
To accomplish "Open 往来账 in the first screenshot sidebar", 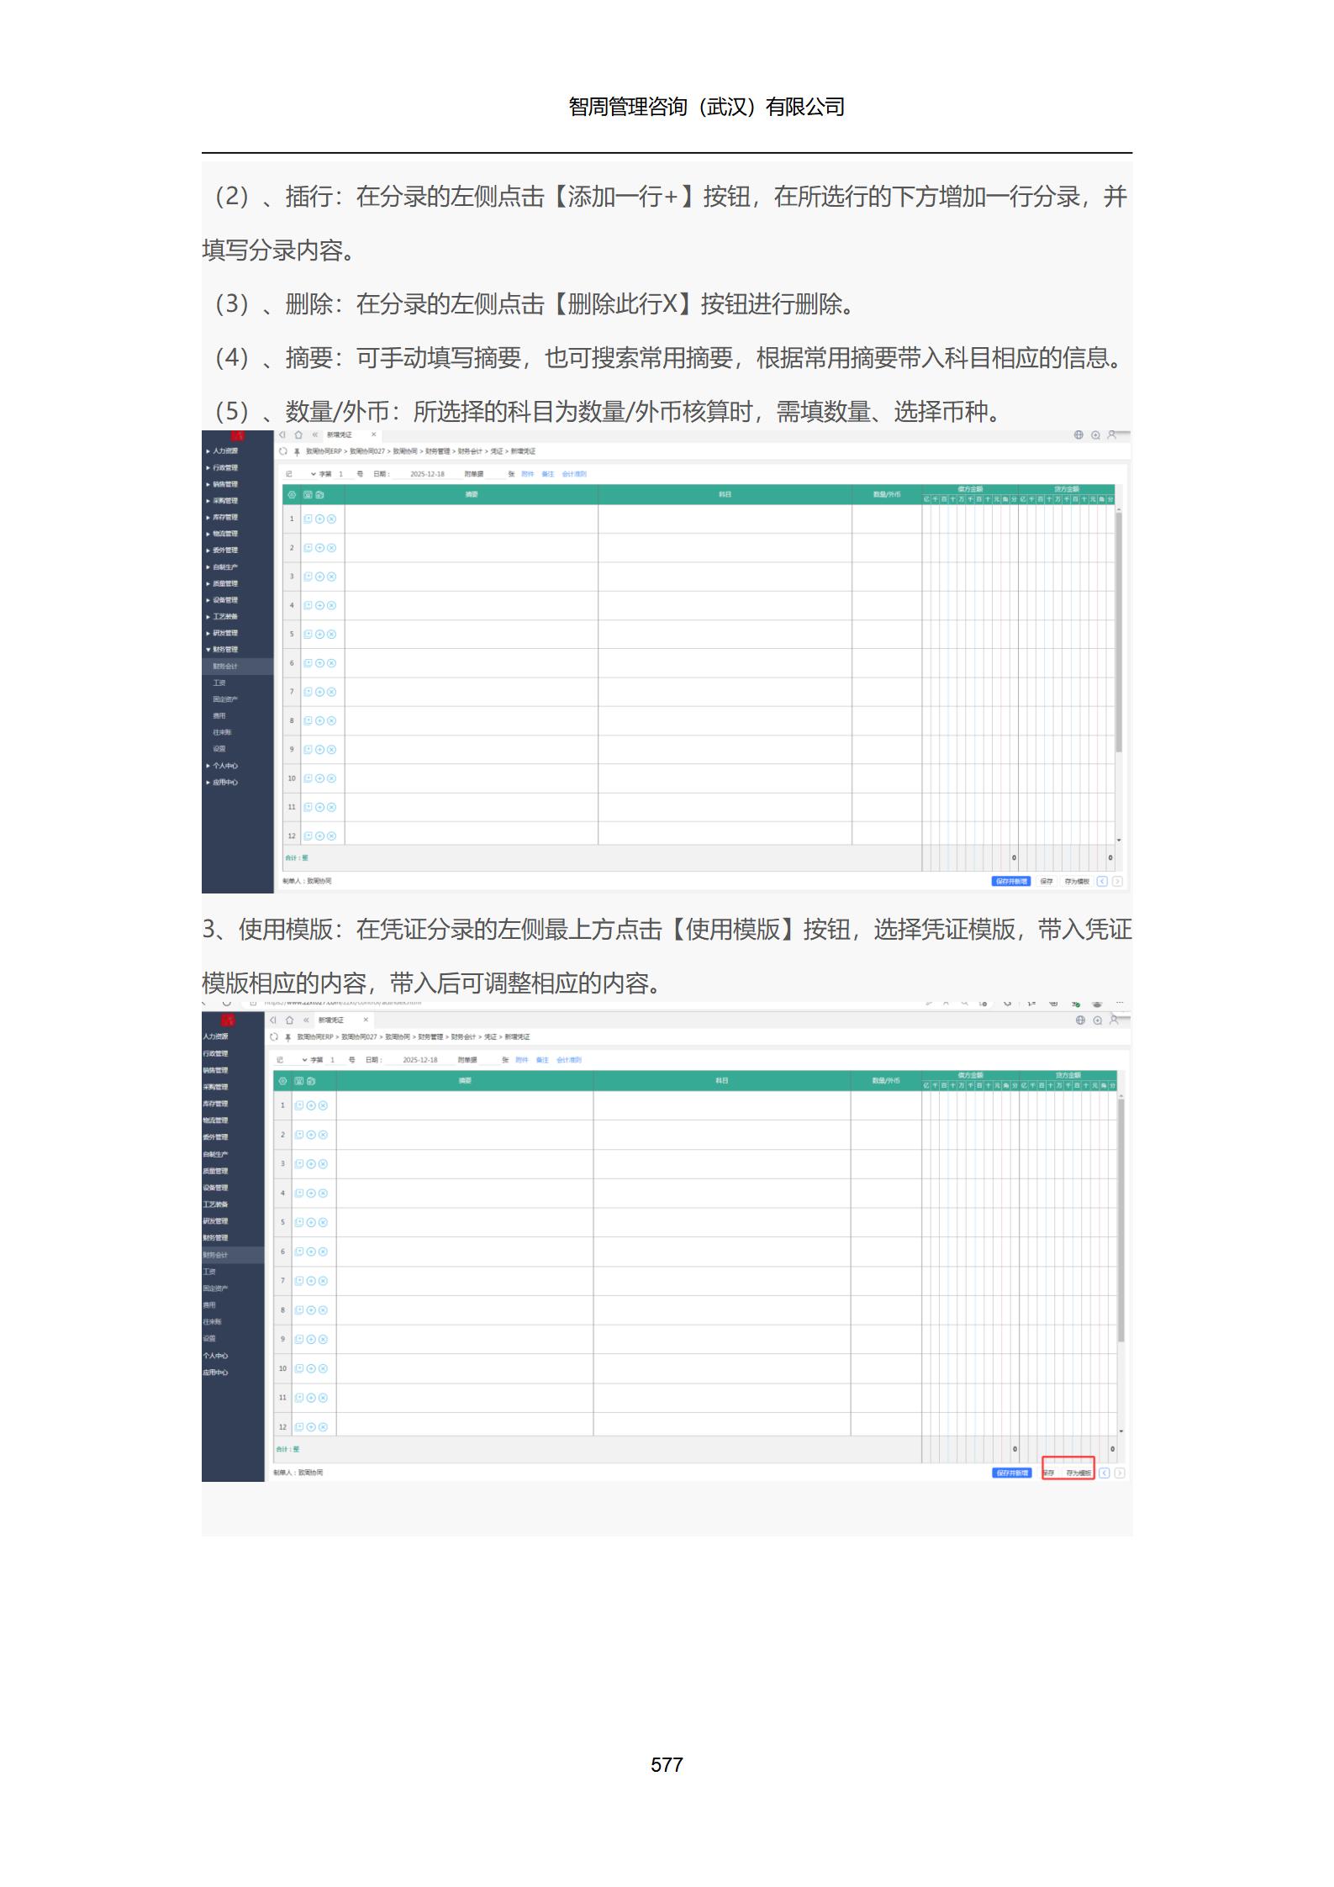I will pos(222,732).
